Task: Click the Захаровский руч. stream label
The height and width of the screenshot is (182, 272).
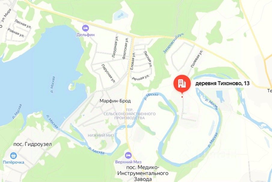Action: 173,43
